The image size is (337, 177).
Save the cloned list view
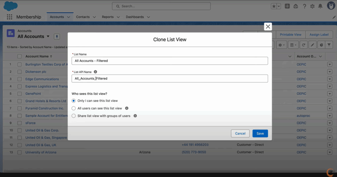coord(260,133)
